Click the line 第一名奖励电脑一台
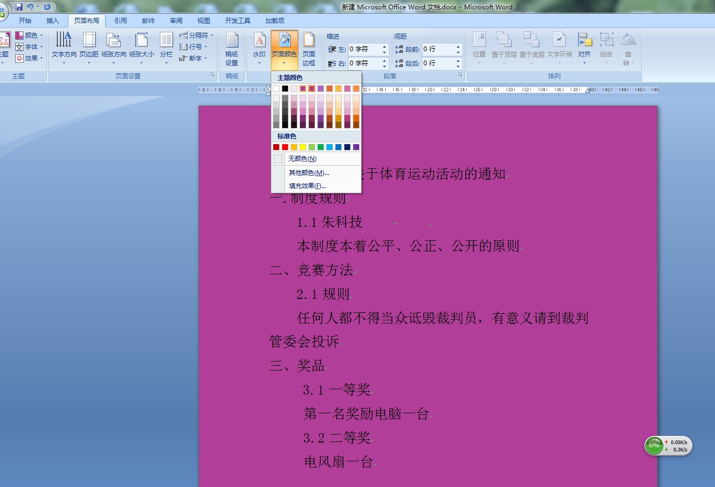The height and width of the screenshot is (487, 715). click(x=366, y=414)
